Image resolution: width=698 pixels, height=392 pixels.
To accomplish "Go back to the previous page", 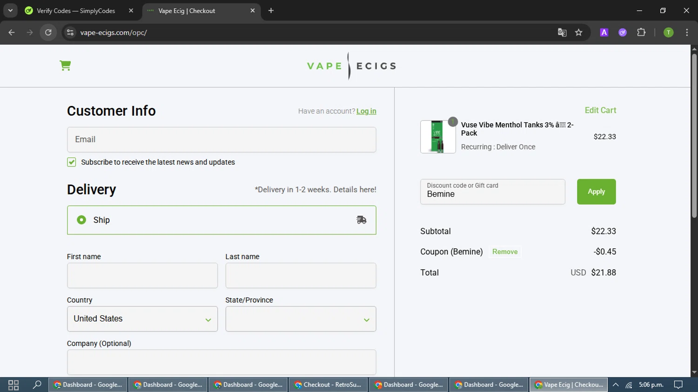I will coord(12,33).
